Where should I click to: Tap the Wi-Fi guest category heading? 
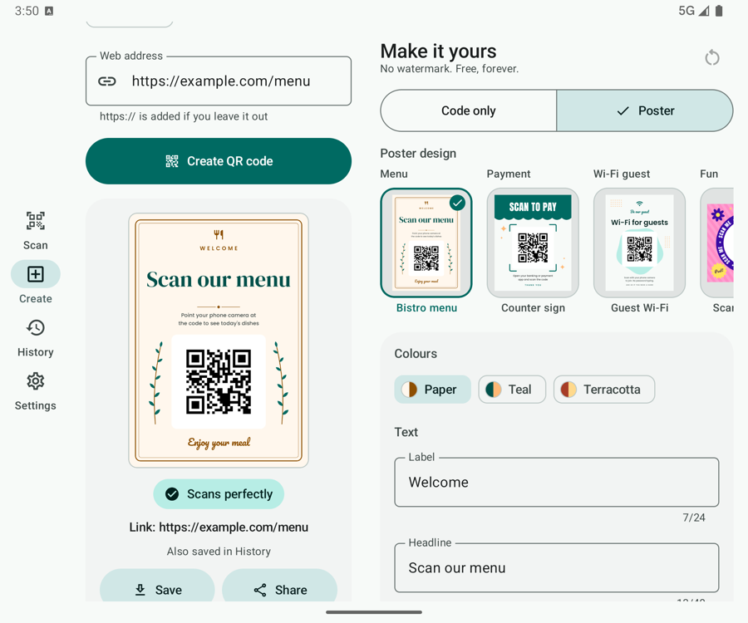click(x=622, y=174)
